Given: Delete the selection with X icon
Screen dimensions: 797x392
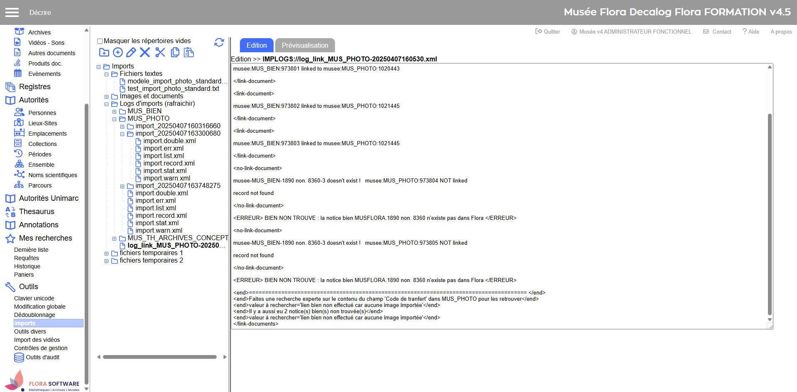Looking at the screenshot, I should click(145, 52).
